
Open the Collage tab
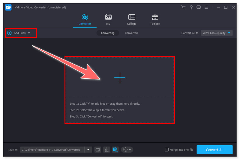point(131,20)
